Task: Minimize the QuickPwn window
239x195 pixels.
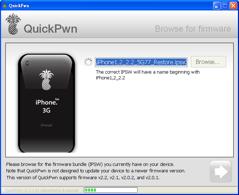Action: (217, 5)
